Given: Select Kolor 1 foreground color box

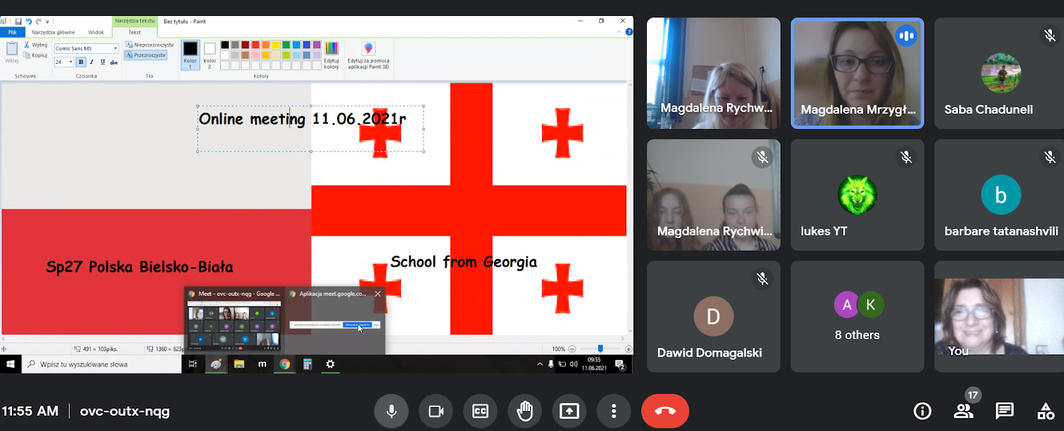Looking at the screenshot, I should click(190, 55).
